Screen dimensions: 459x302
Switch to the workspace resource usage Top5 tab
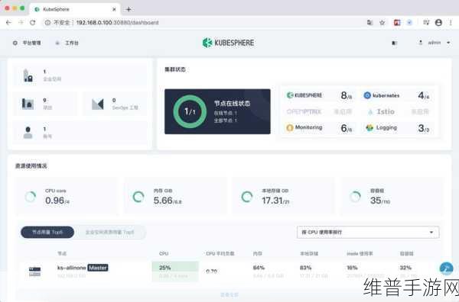109,233
